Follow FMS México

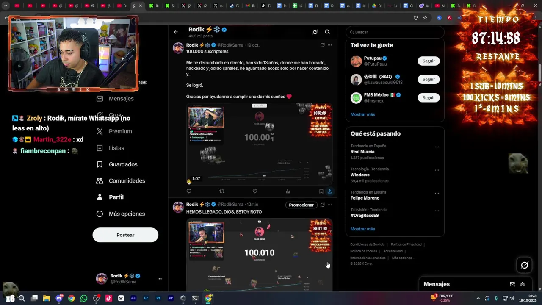(x=429, y=98)
